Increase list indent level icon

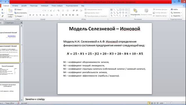pyautogui.click(x=77, y=10)
